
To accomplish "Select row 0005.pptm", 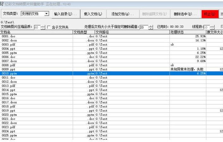I will point(111,53).
